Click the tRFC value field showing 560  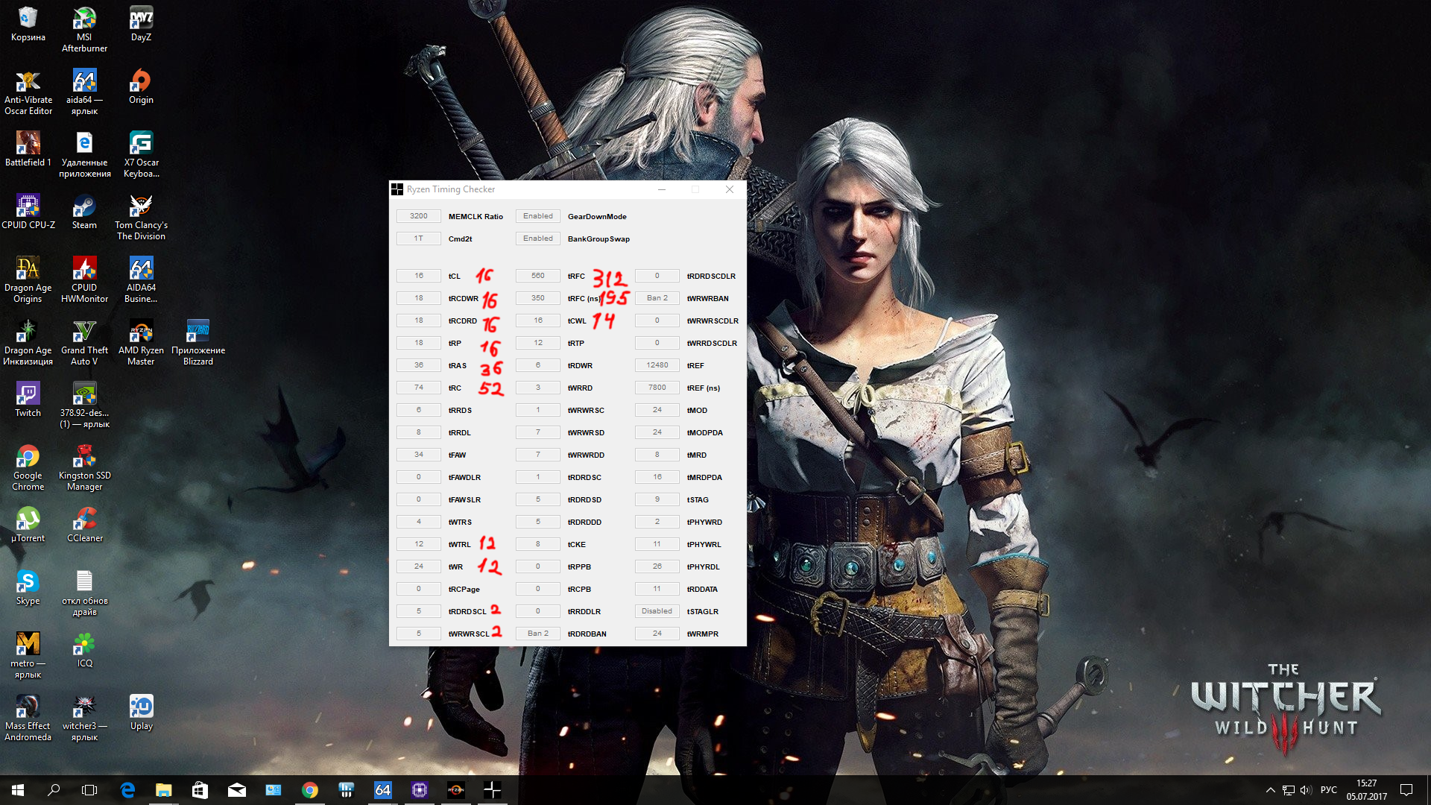point(537,276)
